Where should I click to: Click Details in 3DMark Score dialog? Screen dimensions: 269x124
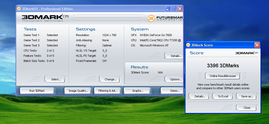[200, 96]
